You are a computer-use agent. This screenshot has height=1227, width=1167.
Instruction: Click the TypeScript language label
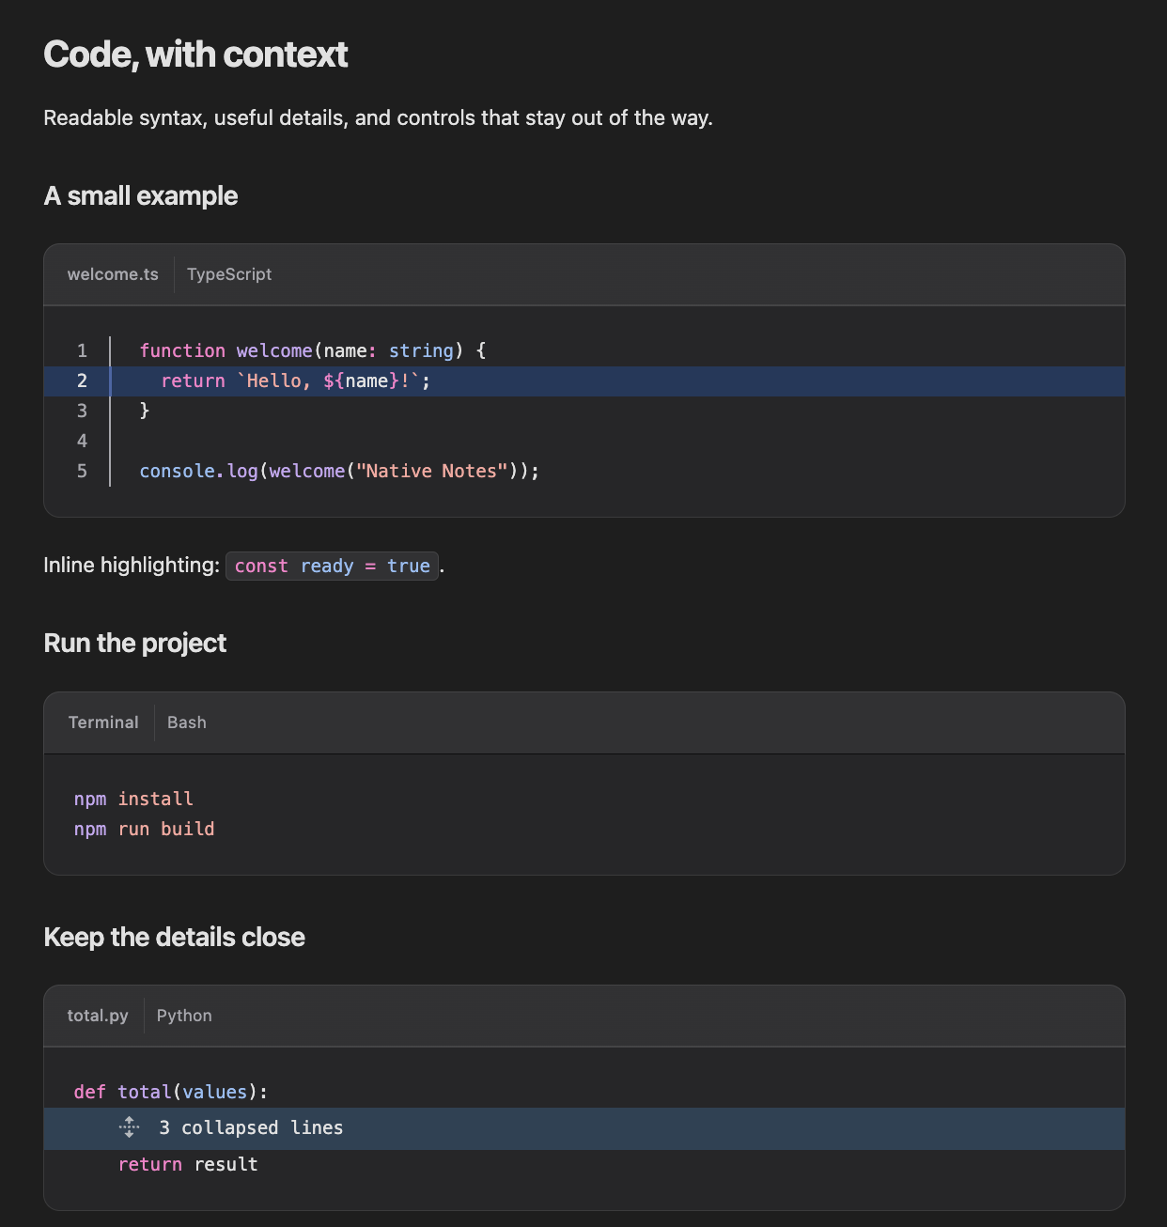229,274
